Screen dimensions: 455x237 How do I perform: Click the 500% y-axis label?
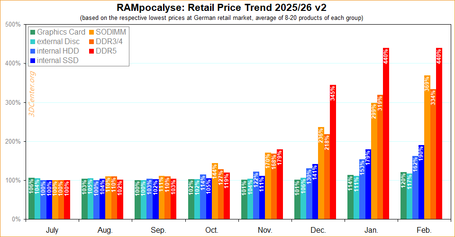coord(12,24)
